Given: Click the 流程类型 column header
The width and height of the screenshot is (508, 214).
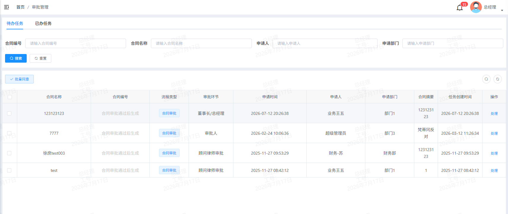Looking at the screenshot, I should (x=169, y=97).
